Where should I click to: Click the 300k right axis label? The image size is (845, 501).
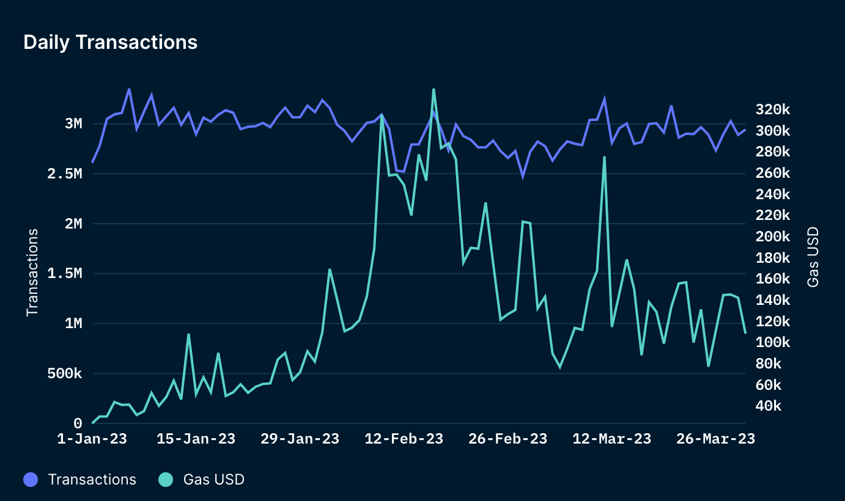(773, 131)
